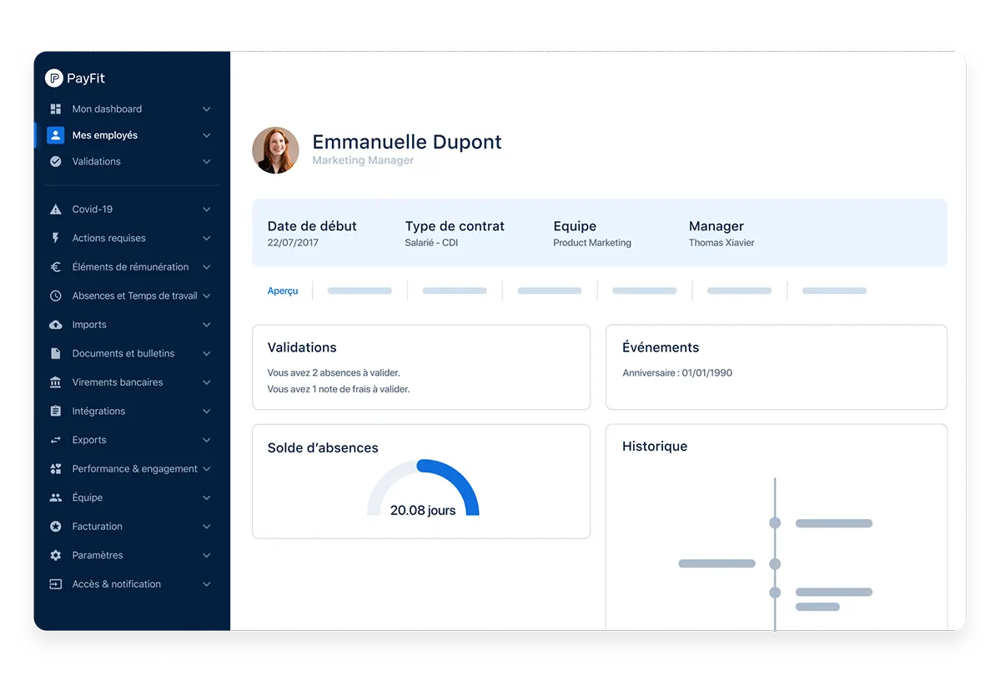Click the Actions requises lightning bolt icon

pyautogui.click(x=56, y=238)
